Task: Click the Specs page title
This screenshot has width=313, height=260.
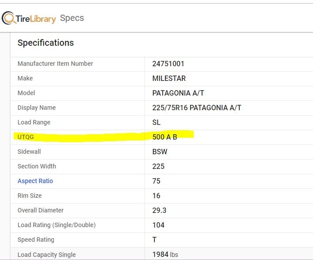Action: coord(72,18)
